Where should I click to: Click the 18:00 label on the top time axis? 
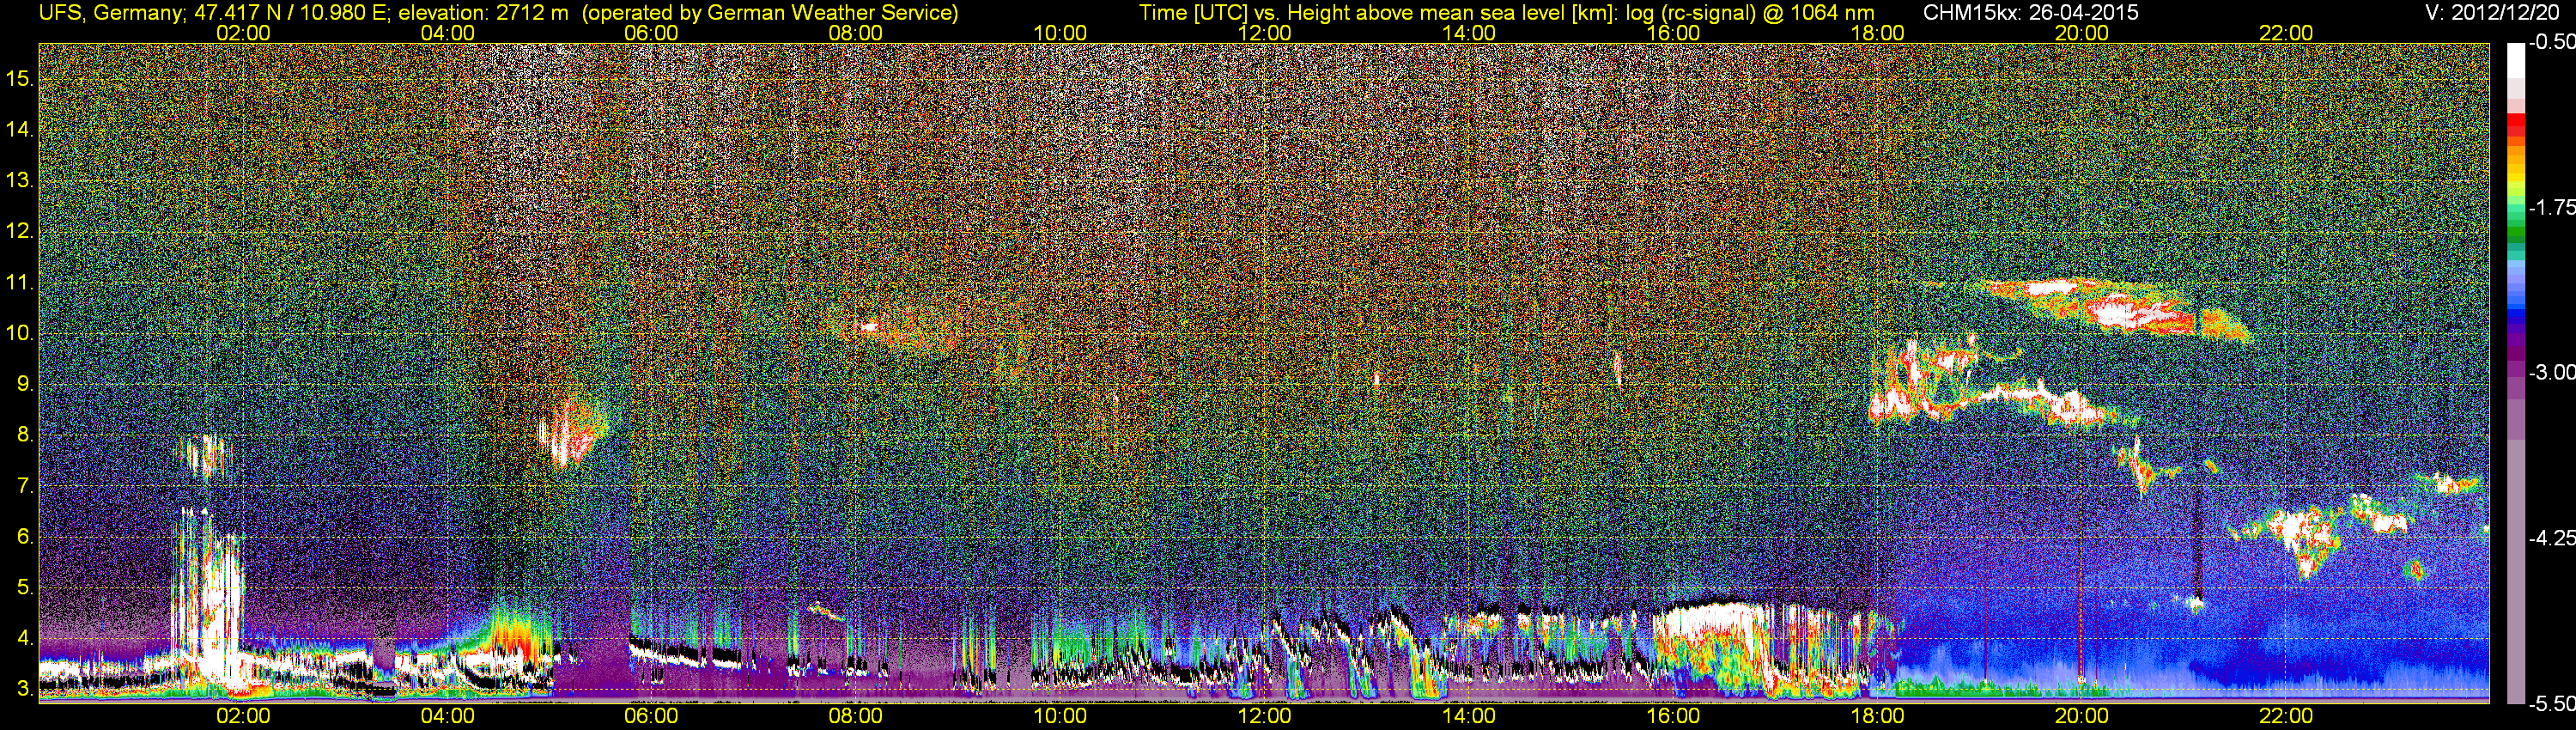click(1877, 33)
